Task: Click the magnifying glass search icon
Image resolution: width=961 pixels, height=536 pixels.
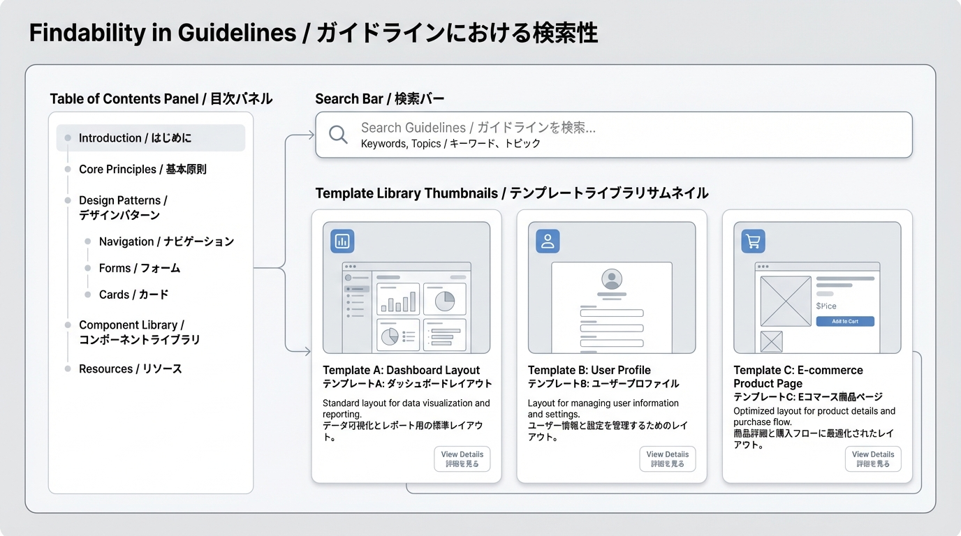Action: [338, 134]
